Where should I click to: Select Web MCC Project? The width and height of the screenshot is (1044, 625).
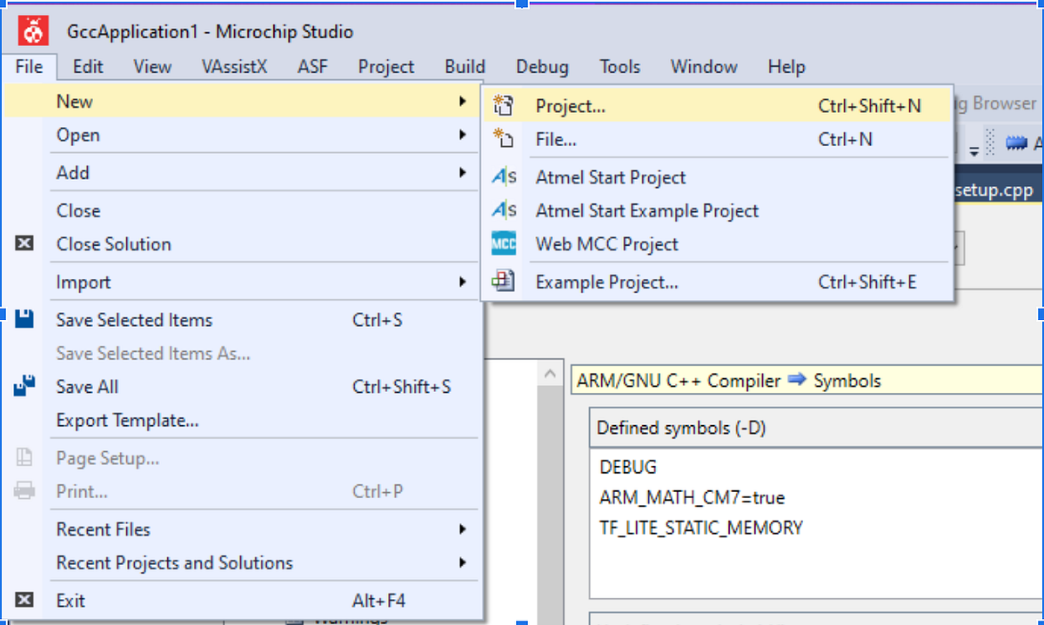pyautogui.click(x=718, y=244)
